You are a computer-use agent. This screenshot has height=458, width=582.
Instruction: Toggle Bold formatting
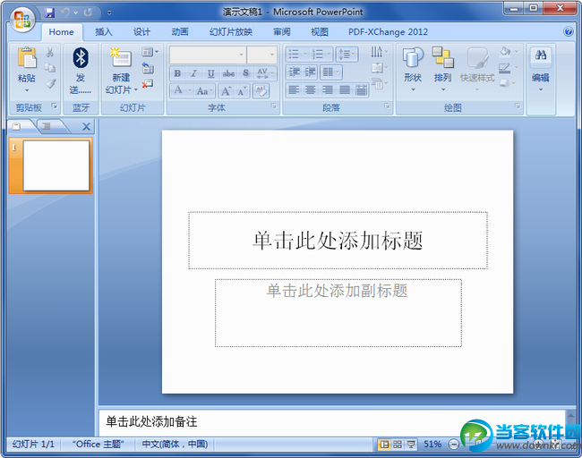177,73
